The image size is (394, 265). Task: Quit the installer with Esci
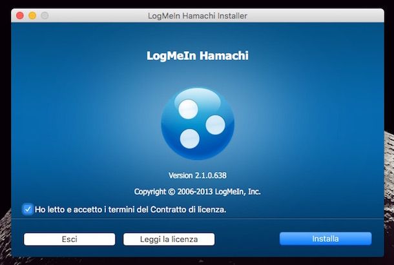point(70,239)
